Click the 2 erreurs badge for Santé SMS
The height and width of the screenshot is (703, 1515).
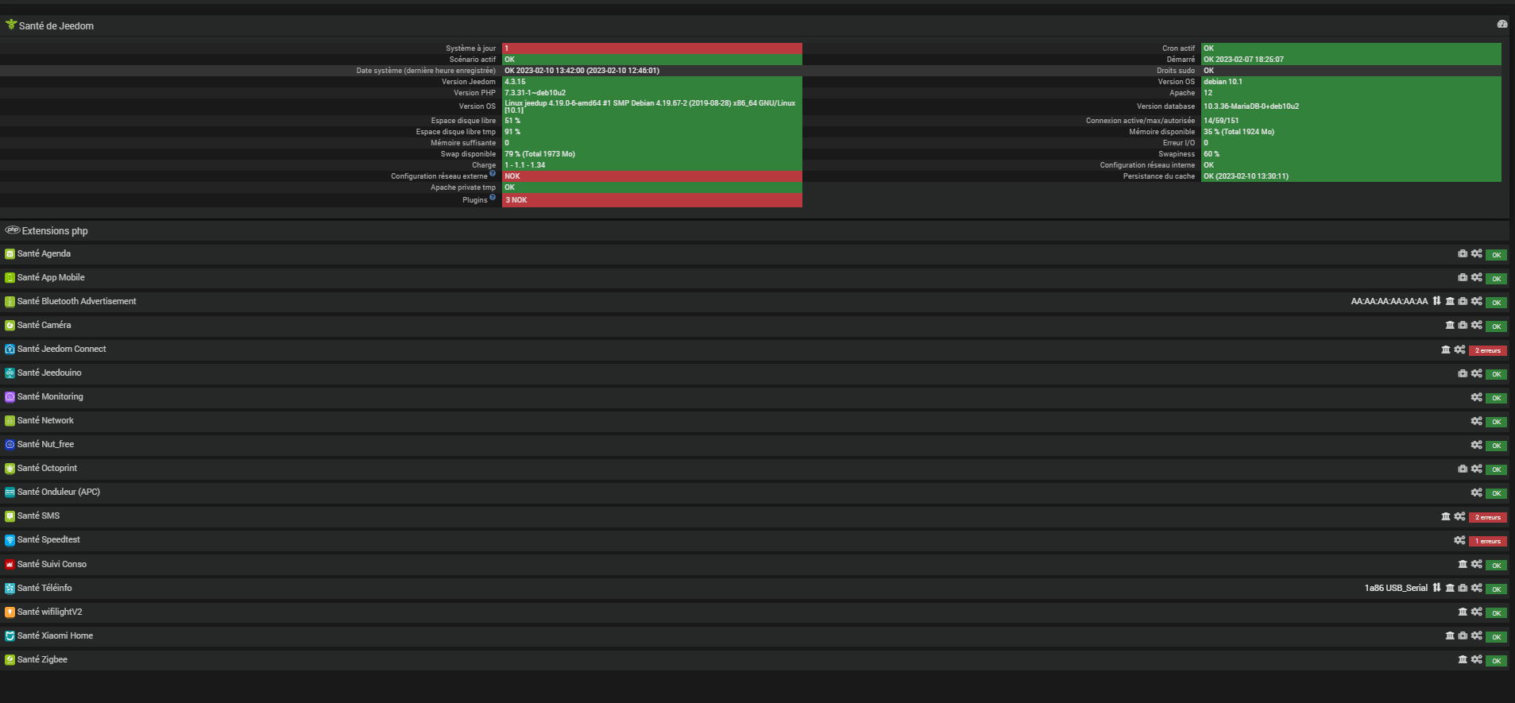[x=1488, y=517]
